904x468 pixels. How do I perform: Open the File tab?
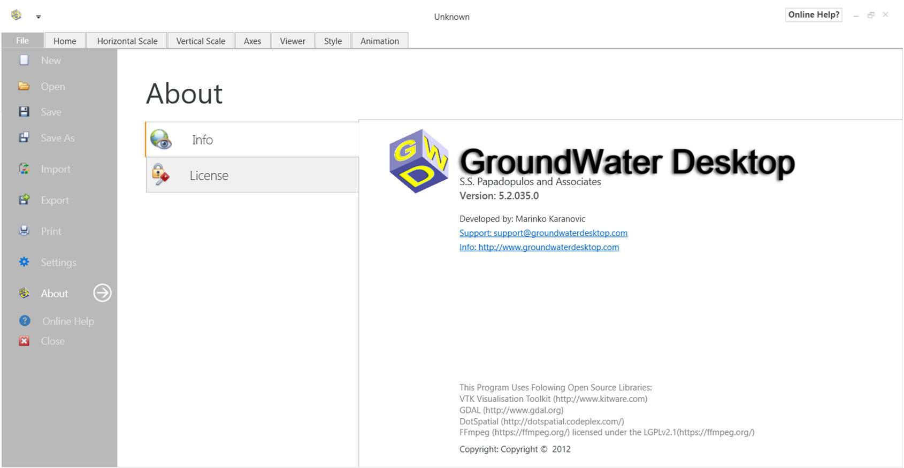tap(22, 41)
